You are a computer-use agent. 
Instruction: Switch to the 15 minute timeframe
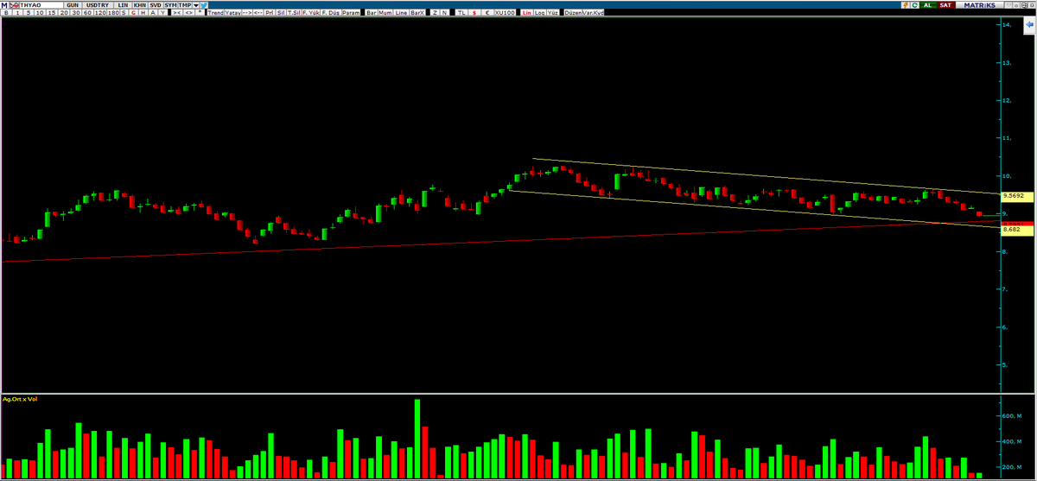tap(52, 13)
